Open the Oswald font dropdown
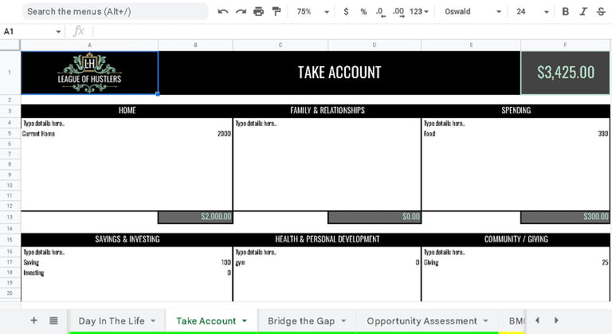The width and height of the screenshot is (612, 334). click(x=473, y=12)
